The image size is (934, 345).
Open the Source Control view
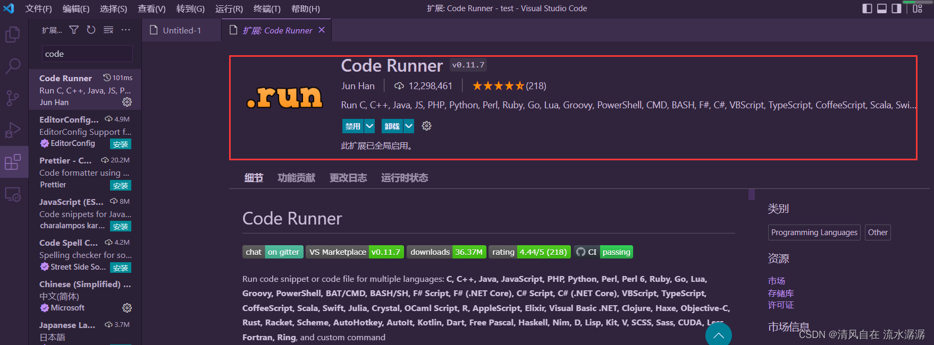click(x=12, y=98)
